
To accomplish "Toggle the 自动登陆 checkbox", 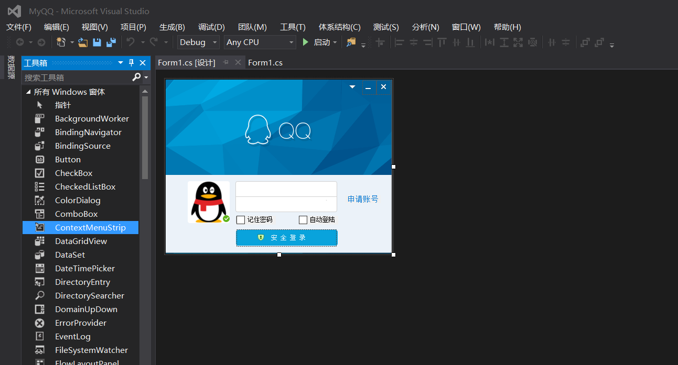I will click(x=303, y=219).
